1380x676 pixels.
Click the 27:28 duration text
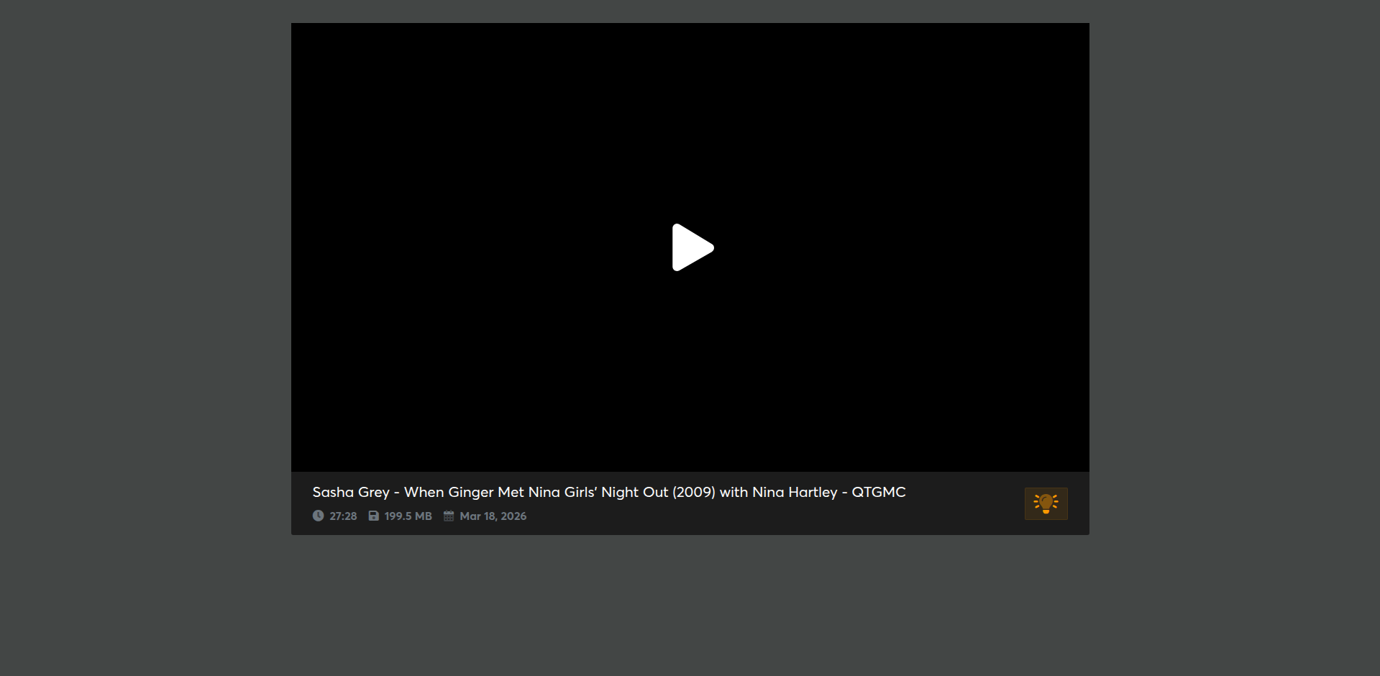[x=343, y=516]
